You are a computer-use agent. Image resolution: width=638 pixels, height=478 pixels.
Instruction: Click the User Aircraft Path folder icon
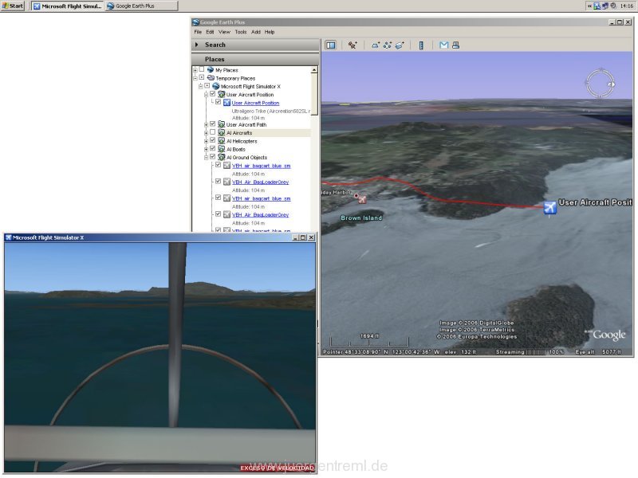222,124
